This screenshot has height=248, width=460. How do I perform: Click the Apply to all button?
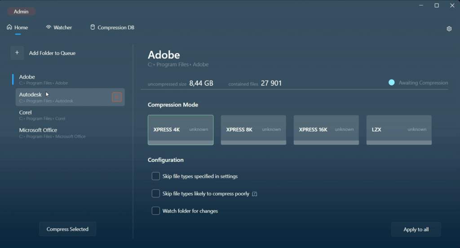(416, 230)
